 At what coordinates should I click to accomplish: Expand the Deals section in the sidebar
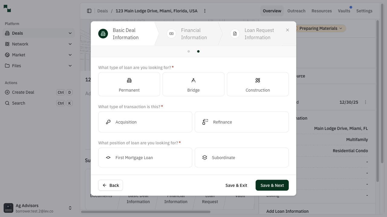tap(70, 33)
